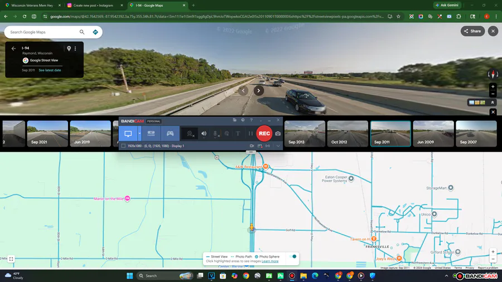Reload the page

(25, 16)
